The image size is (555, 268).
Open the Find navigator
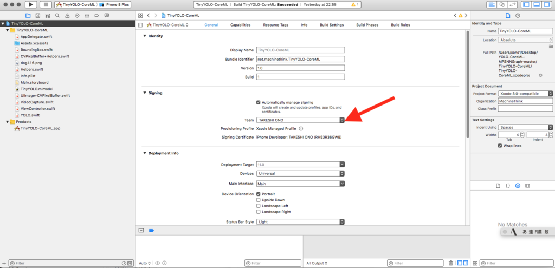click(57, 16)
